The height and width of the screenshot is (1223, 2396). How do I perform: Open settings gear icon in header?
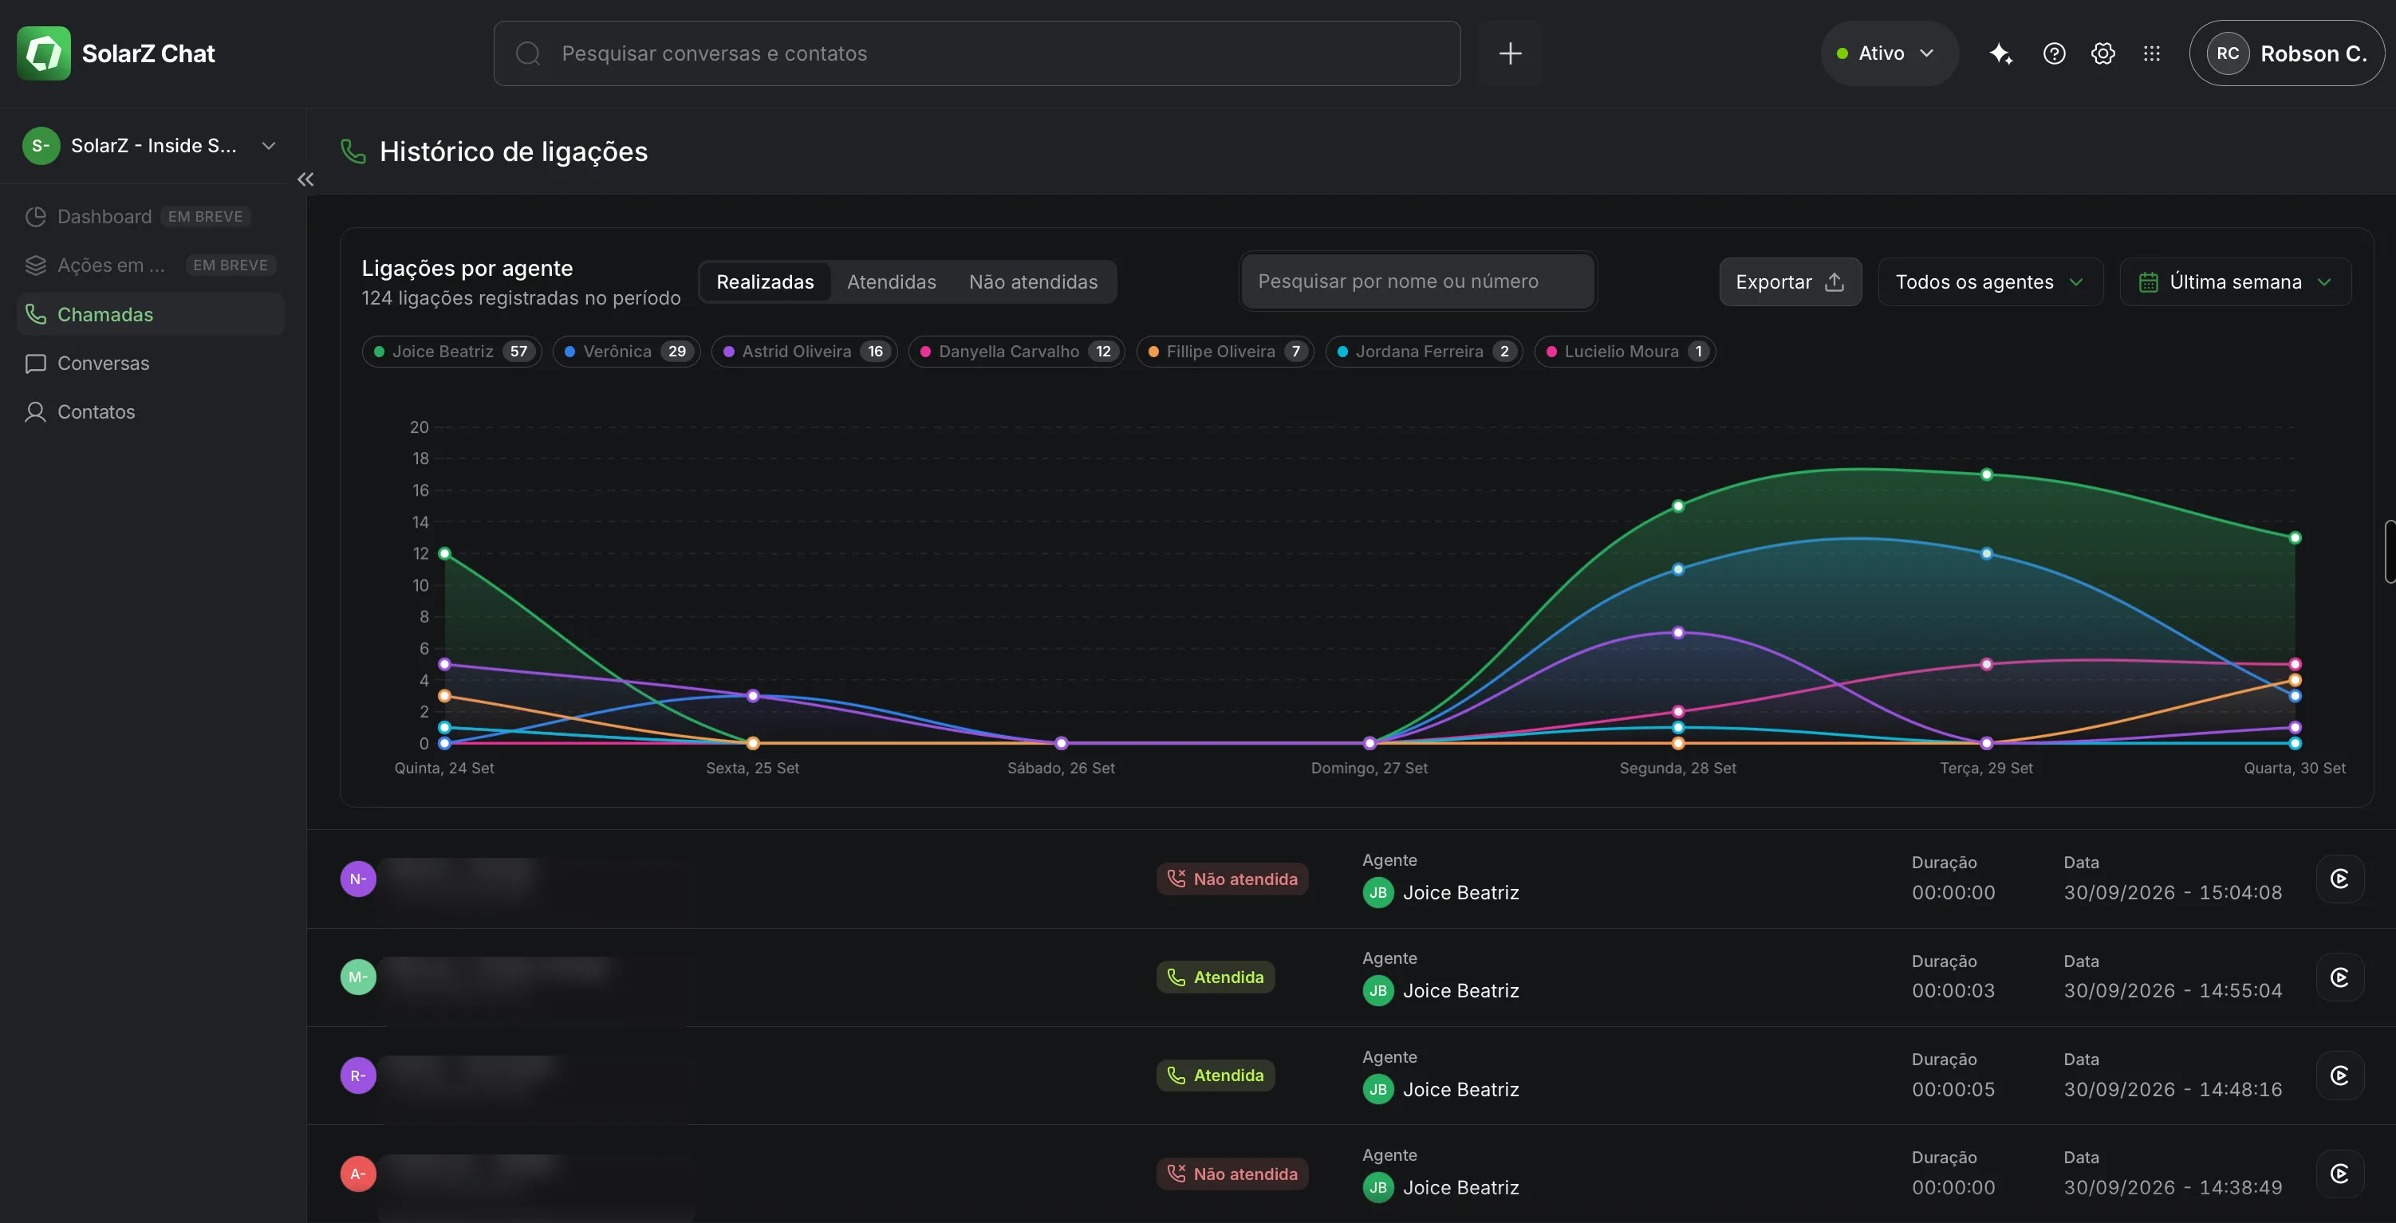[x=2103, y=54]
